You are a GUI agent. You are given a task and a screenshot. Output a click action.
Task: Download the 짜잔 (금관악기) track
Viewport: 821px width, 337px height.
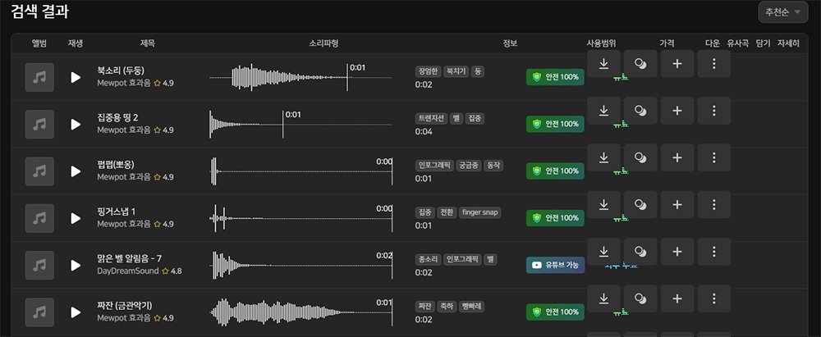pyautogui.click(x=603, y=298)
